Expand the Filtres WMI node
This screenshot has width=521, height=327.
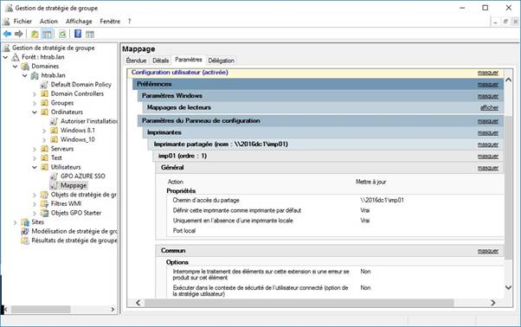click(x=35, y=204)
